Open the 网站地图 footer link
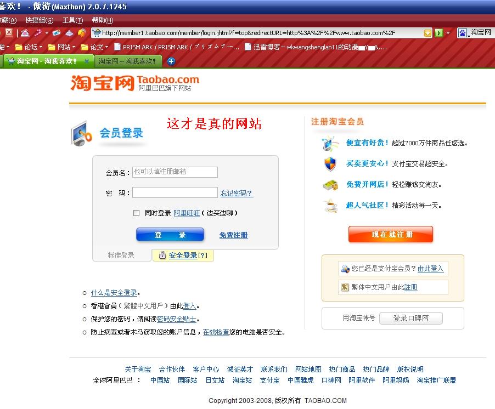The height and width of the screenshot is (409, 495). click(308, 370)
